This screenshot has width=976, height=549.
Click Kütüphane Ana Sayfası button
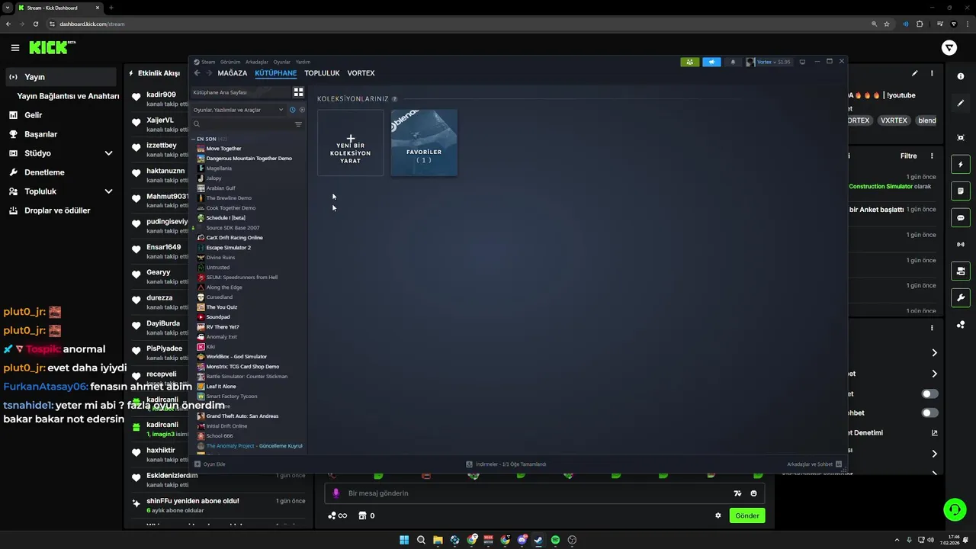pos(240,92)
